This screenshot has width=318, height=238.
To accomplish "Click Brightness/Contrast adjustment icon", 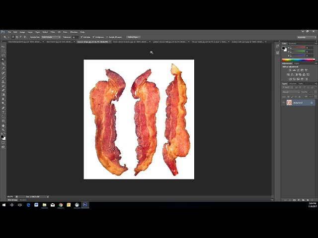I will pos(290,70).
